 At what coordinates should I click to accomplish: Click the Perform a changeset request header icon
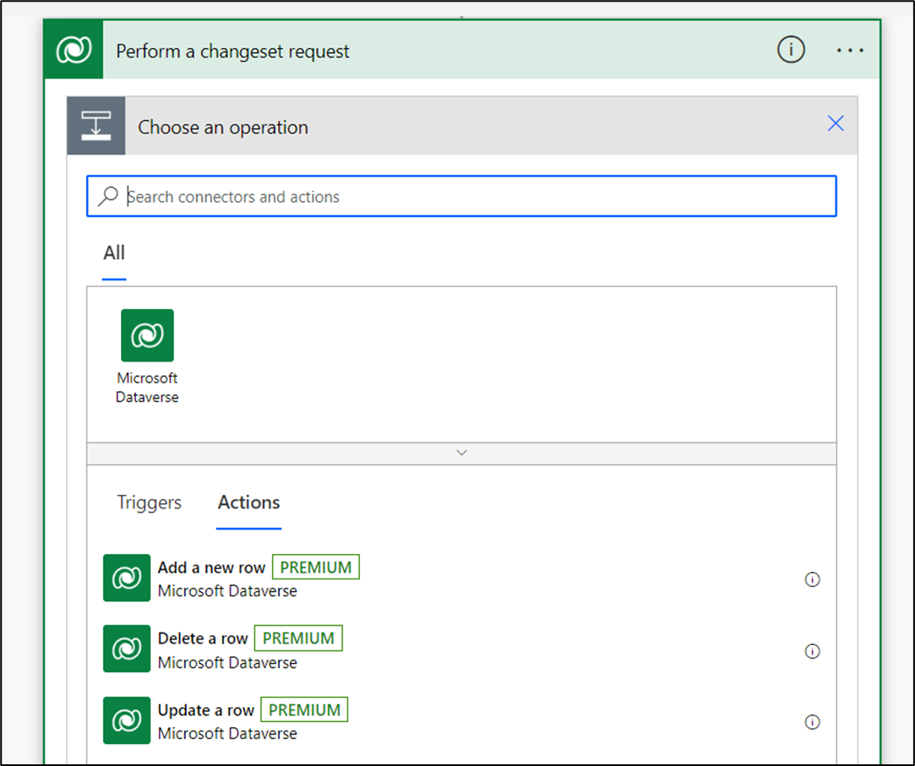coord(73,49)
